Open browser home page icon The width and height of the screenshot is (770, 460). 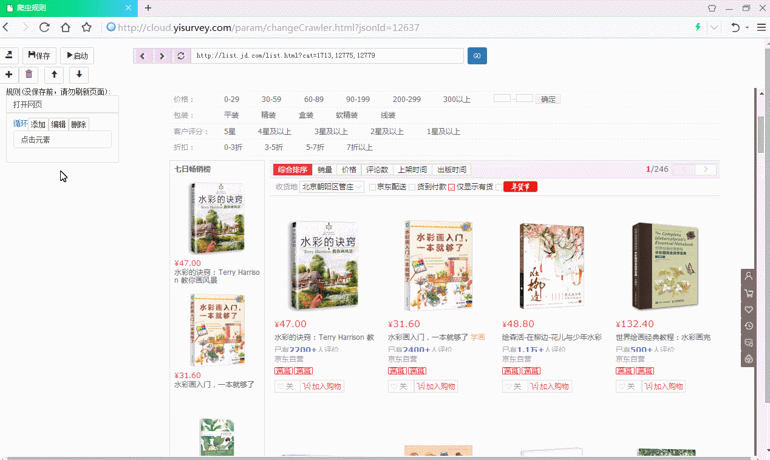point(66,27)
